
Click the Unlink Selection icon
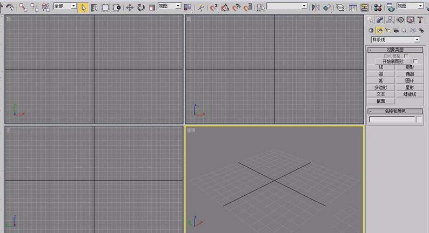click(x=35, y=8)
